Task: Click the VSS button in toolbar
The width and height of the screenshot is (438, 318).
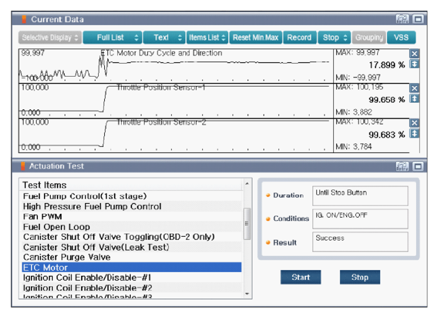Action: (x=401, y=38)
